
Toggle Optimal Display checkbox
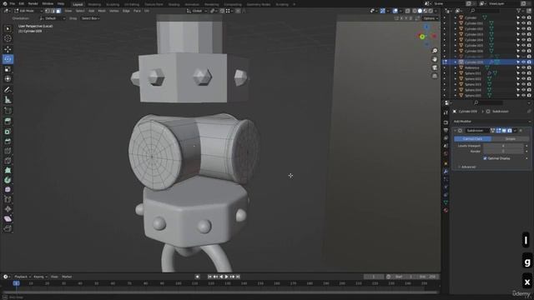[x=485, y=158]
